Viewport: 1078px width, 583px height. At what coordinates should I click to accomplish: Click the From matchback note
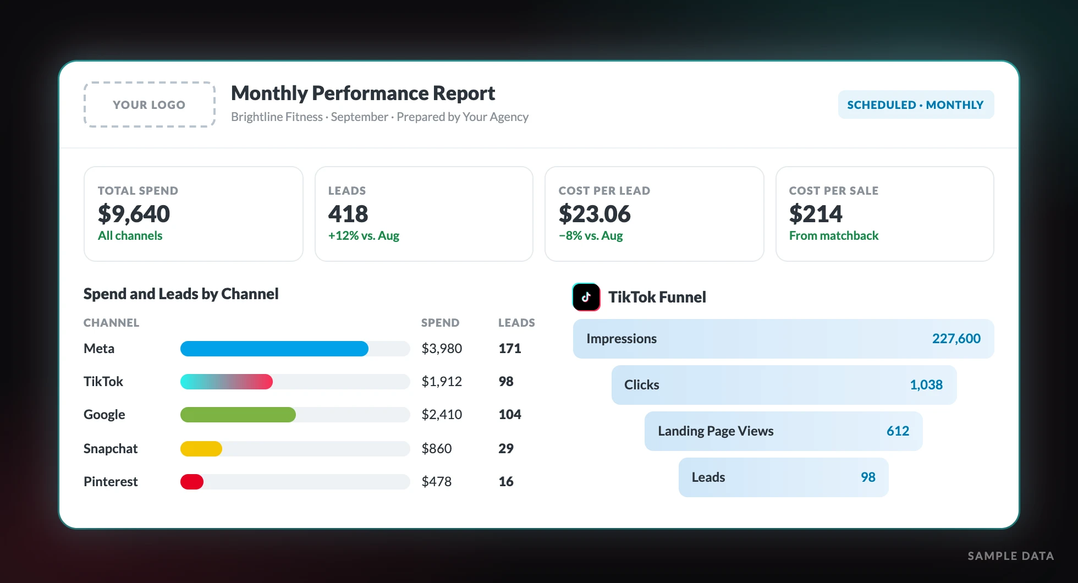click(x=834, y=236)
